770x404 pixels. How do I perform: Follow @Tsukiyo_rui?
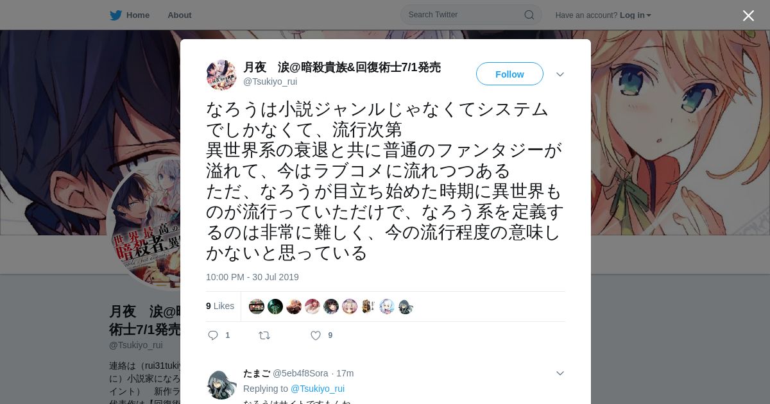click(509, 74)
